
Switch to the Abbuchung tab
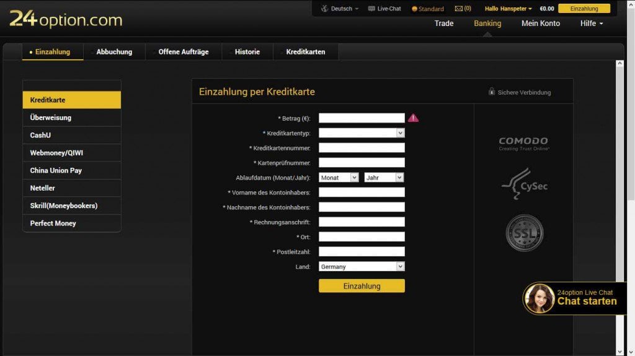114,52
